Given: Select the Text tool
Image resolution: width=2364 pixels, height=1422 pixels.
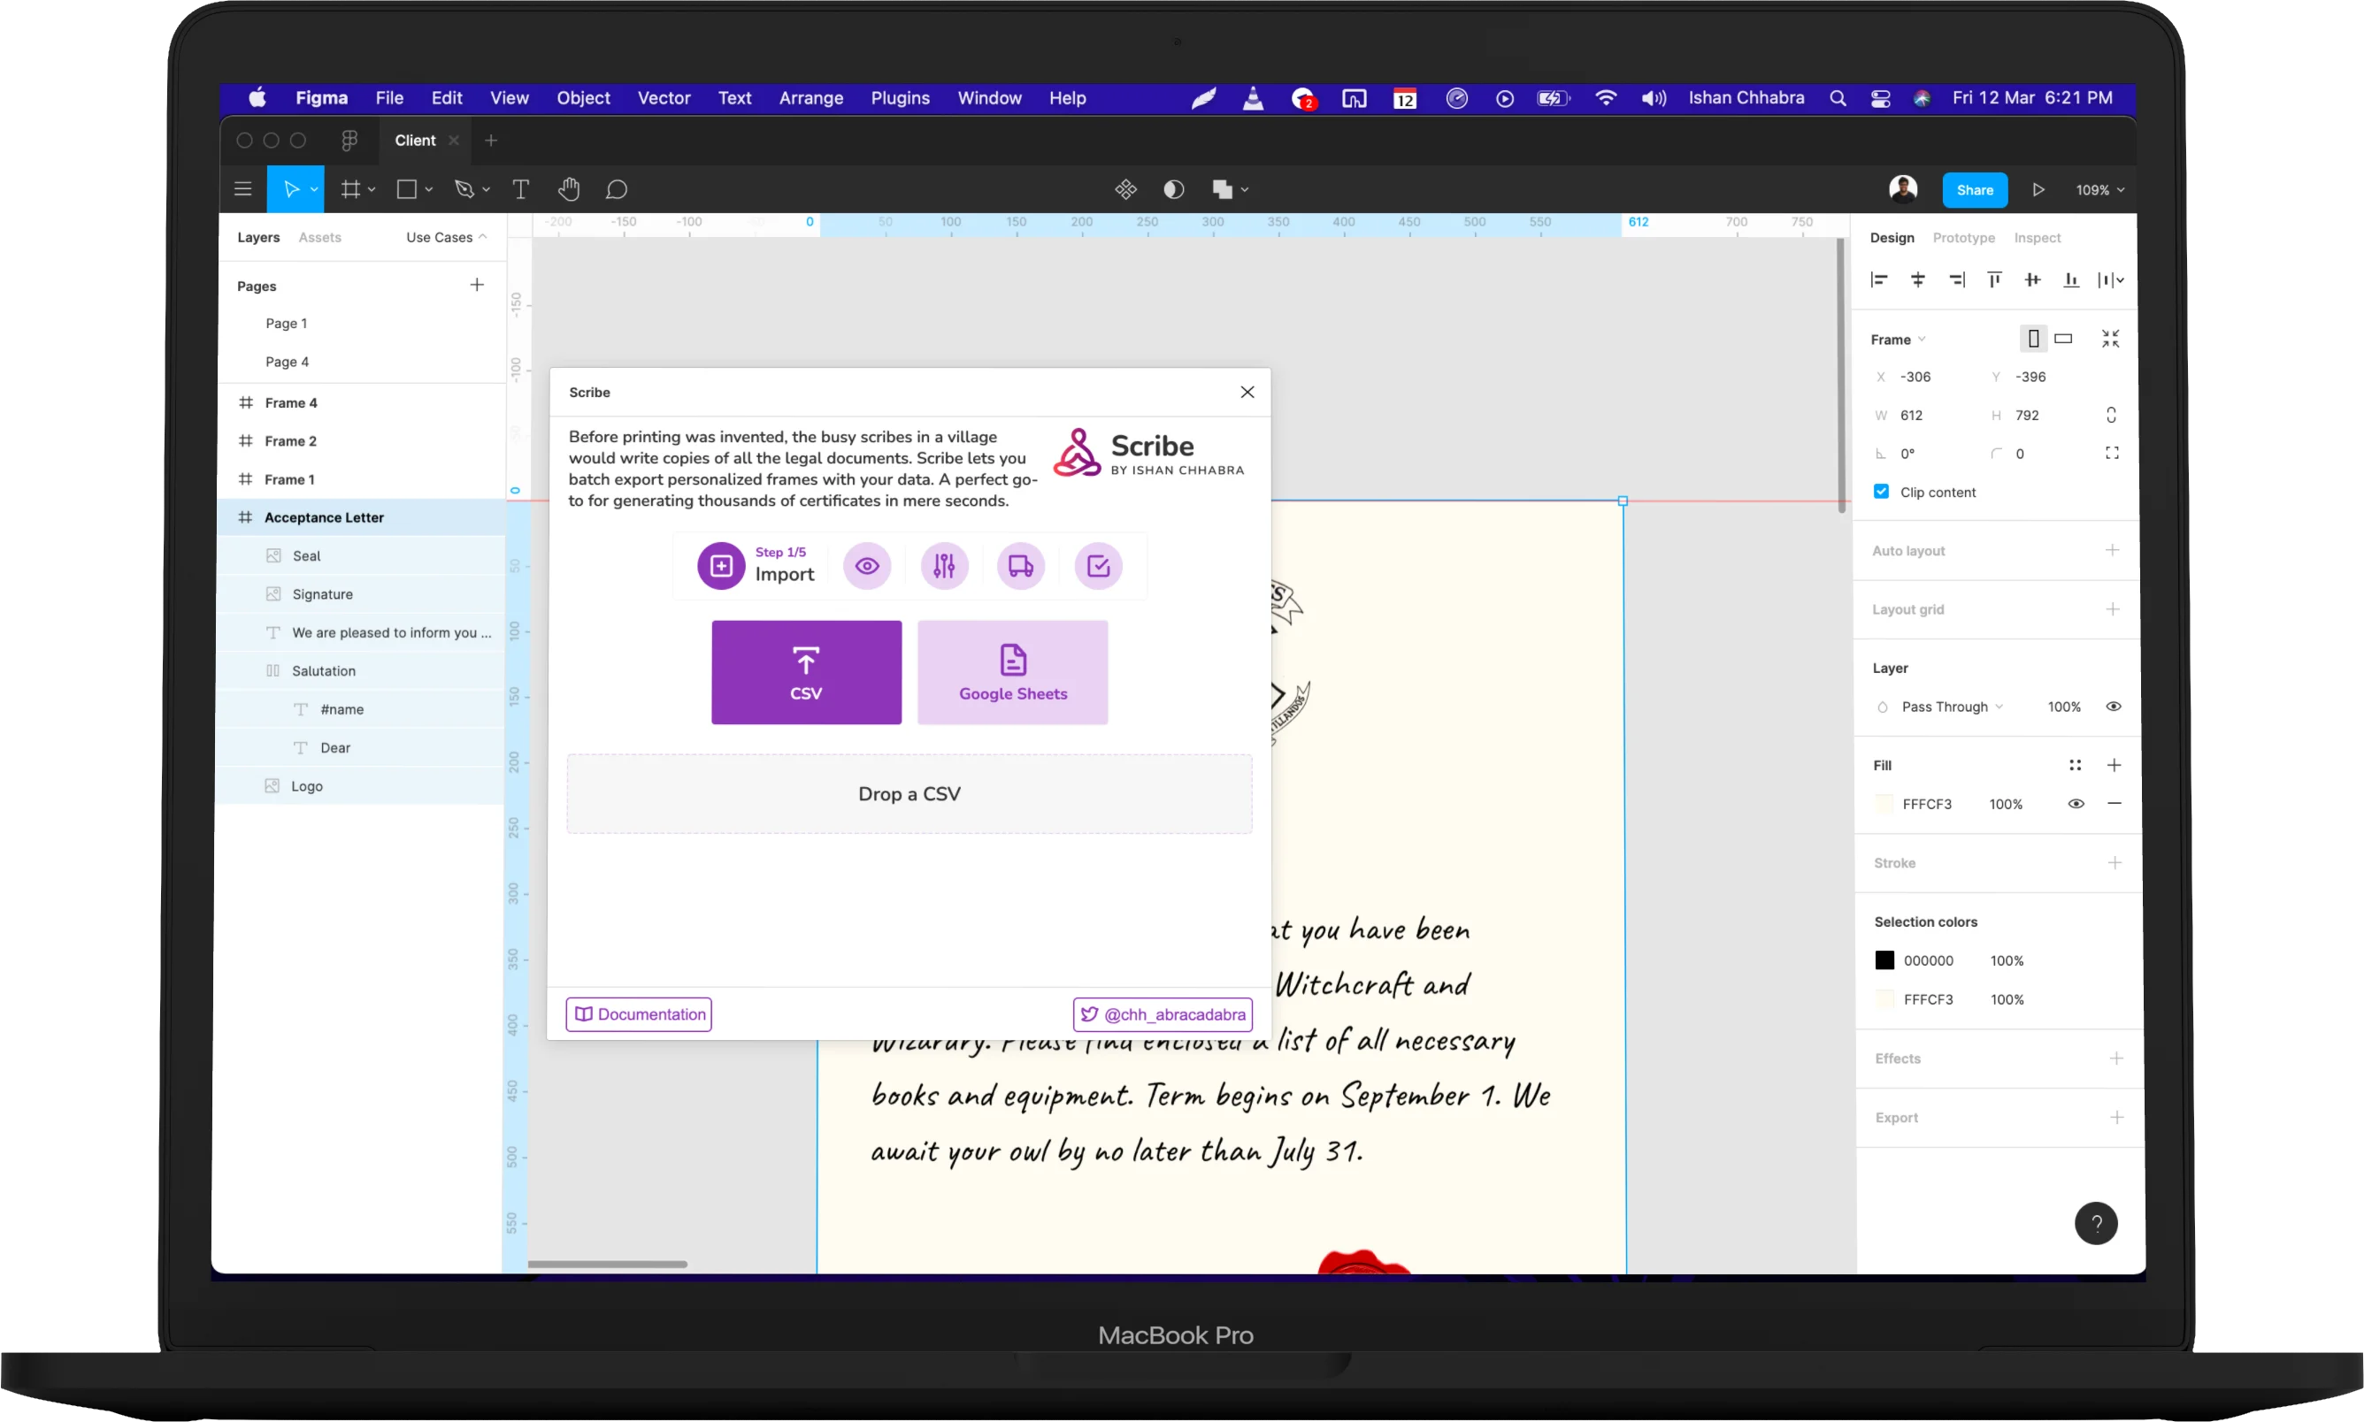Looking at the screenshot, I should click(520, 190).
